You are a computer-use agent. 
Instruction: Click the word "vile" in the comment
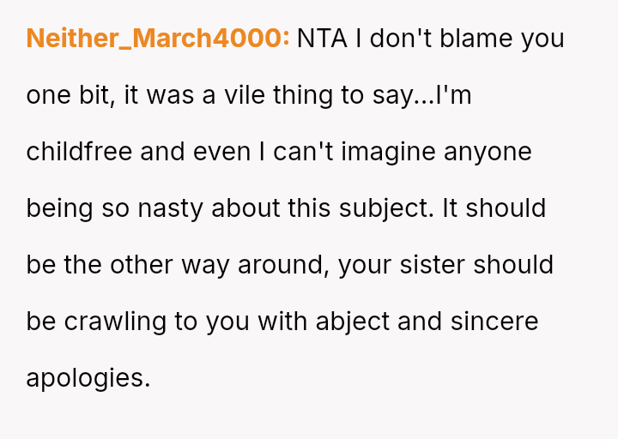coord(245,95)
